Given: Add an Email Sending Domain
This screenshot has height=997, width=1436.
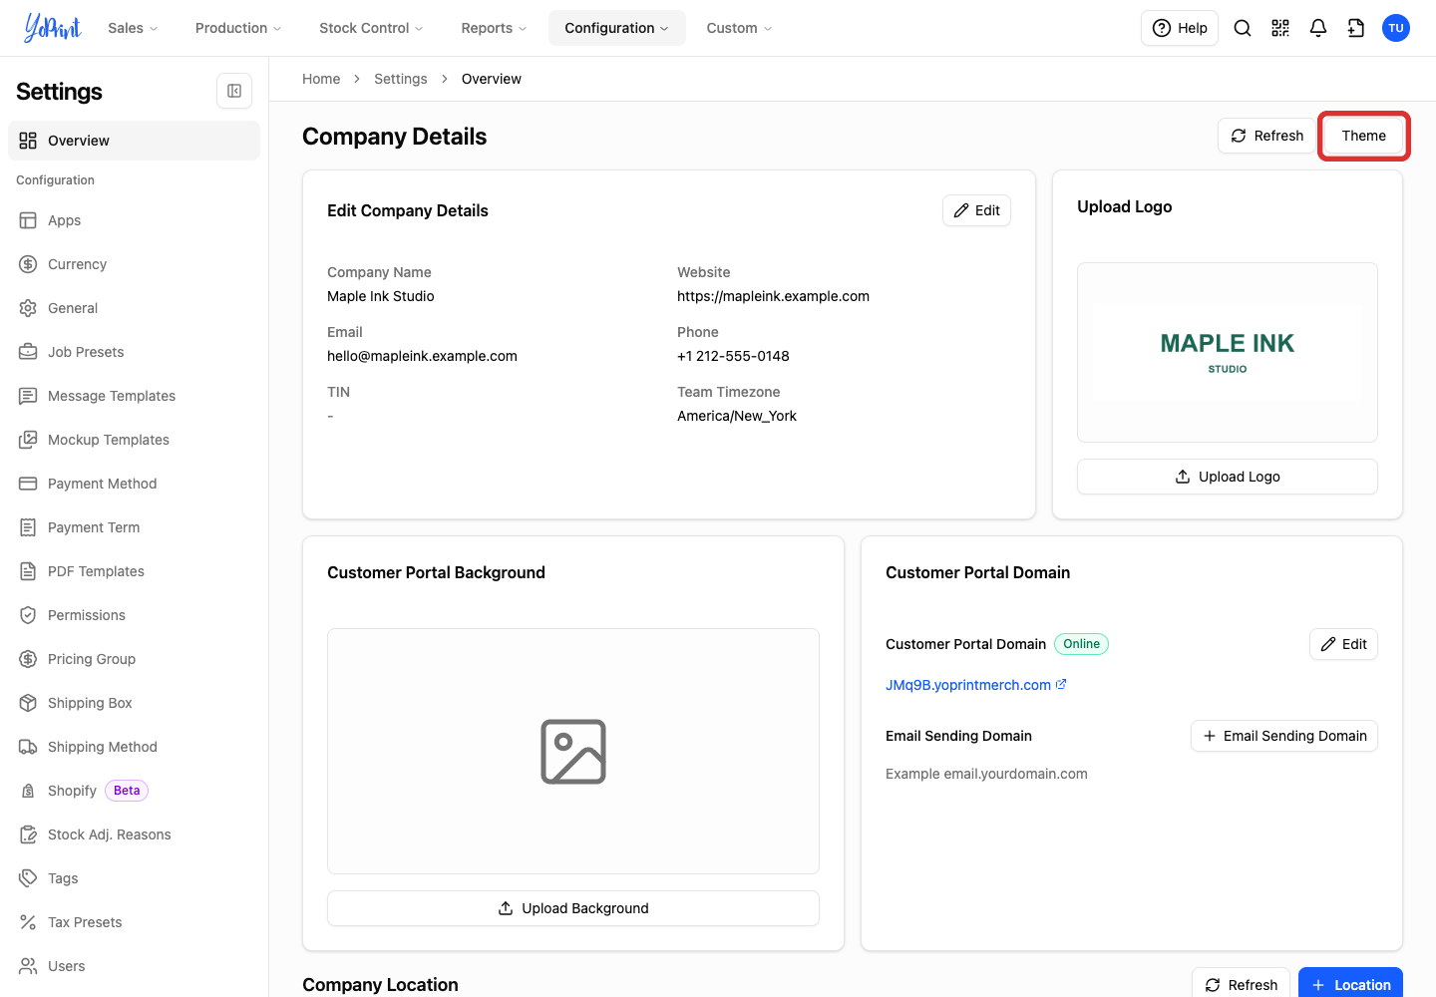Looking at the screenshot, I should [x=1284, y=736].
